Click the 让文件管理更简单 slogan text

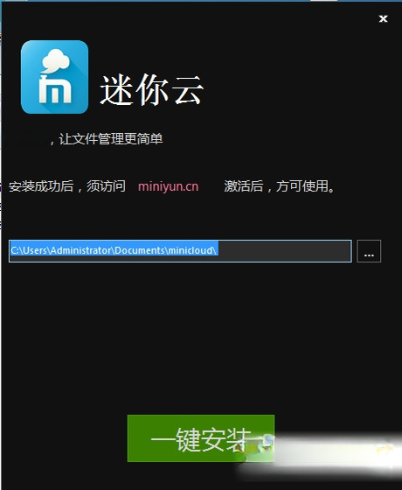click(110, 139)
